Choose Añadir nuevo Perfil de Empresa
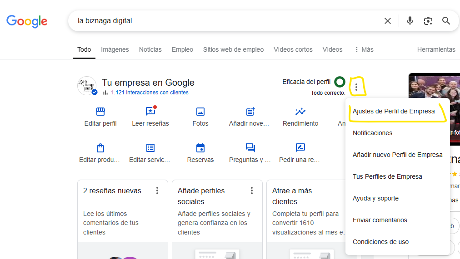This screenshot has height=259, width=460. click(398, 155)
